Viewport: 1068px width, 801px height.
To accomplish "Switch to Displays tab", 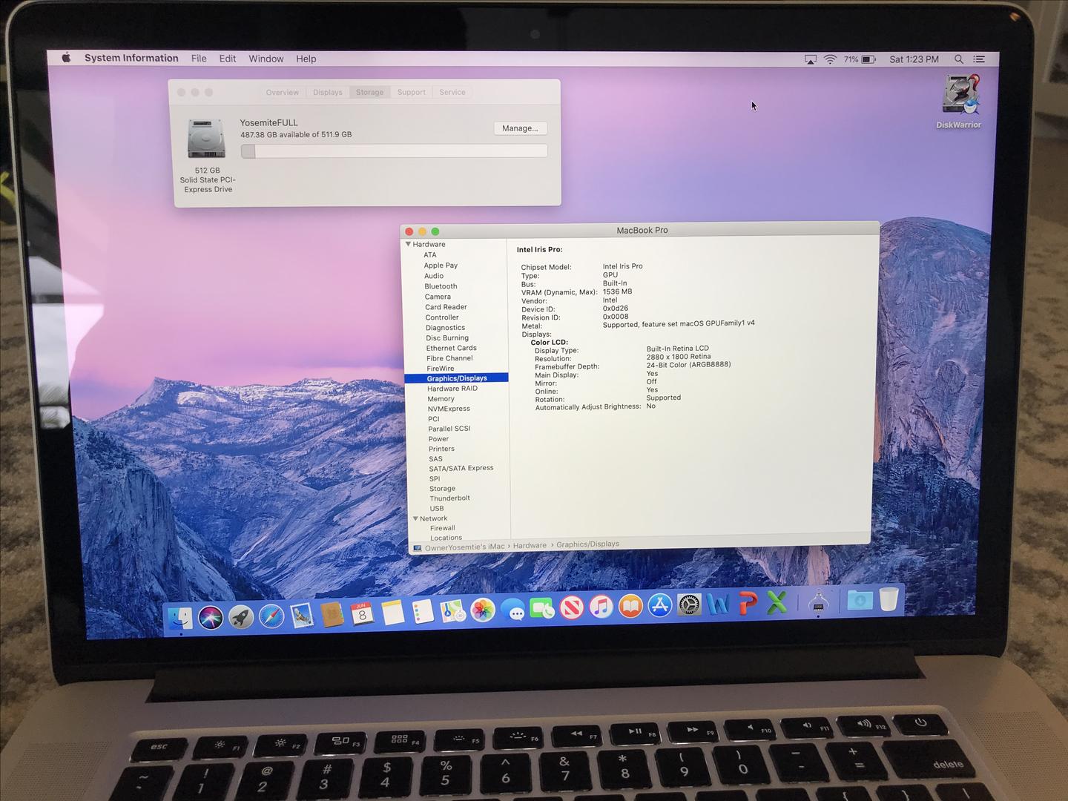I will tap(328, 93).
